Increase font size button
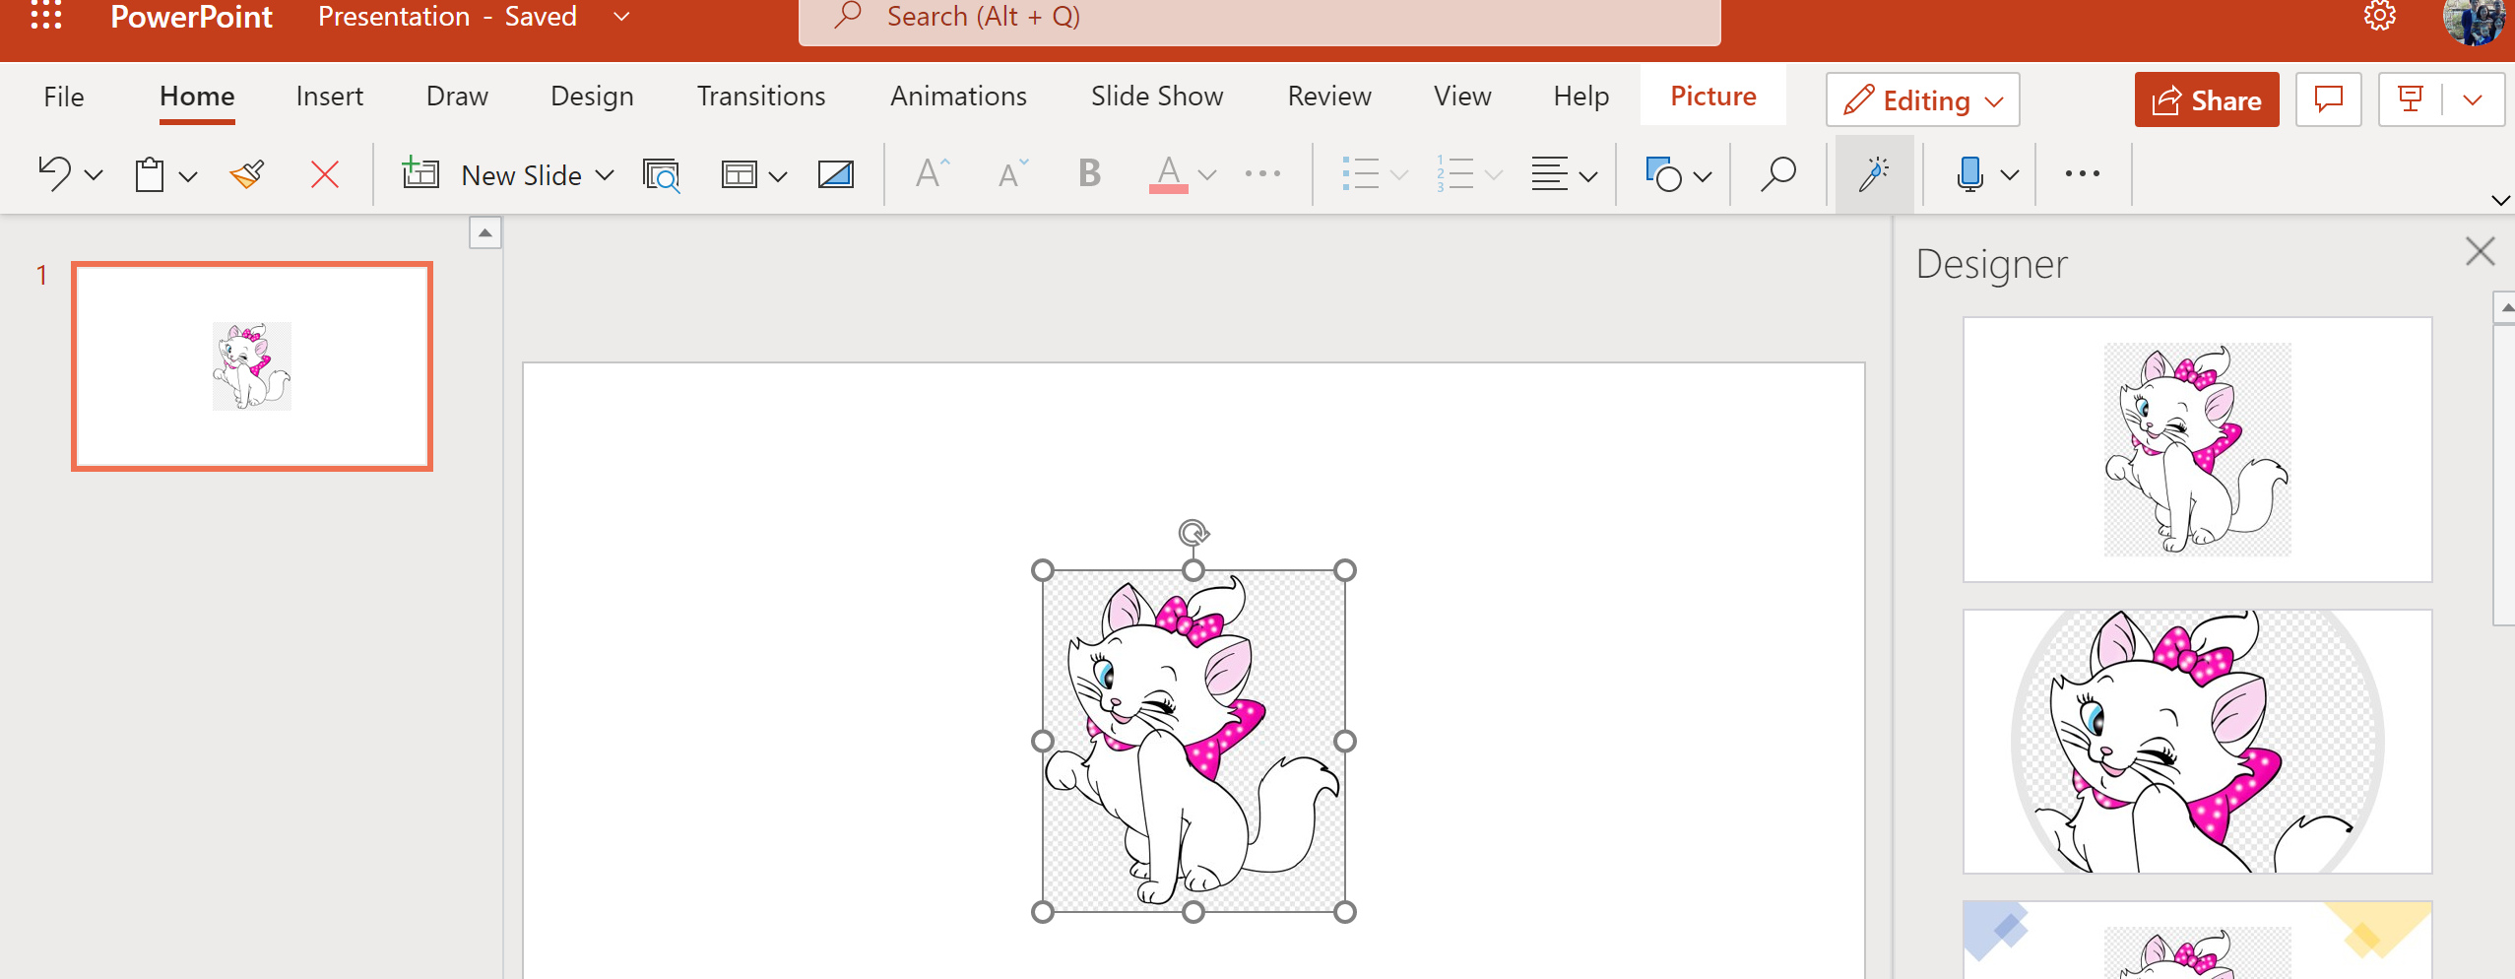This screenshot has height=979, width=2515. coord(933,173)
